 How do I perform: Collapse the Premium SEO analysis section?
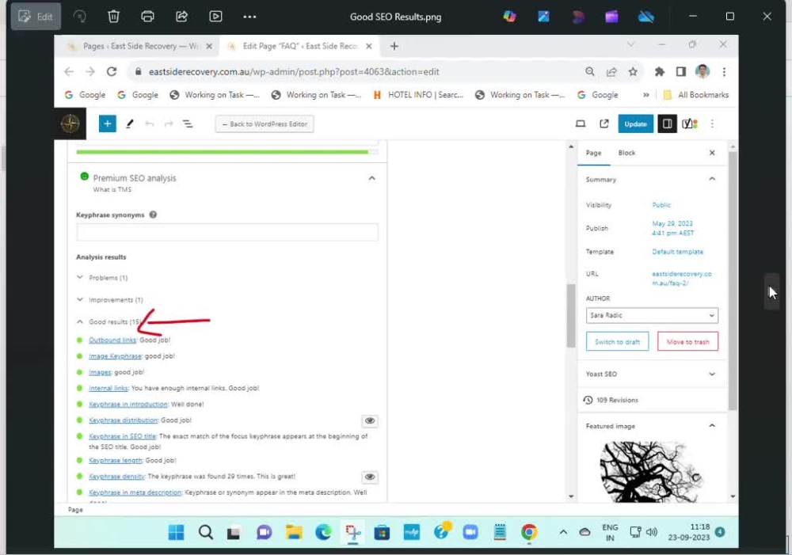point(371,178)
